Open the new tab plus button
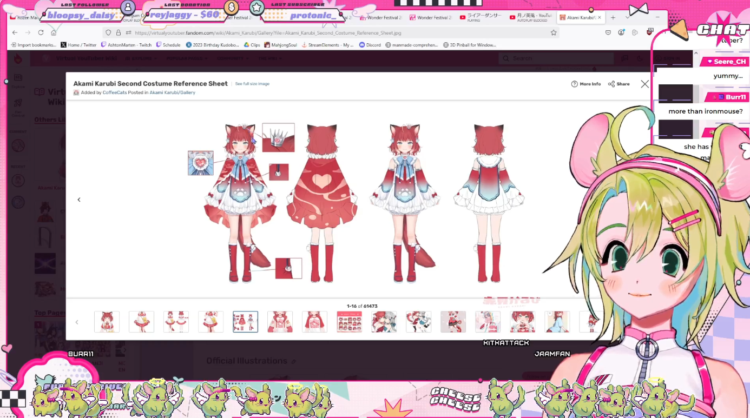Screen dimensions: 750x418 [613, 18]
